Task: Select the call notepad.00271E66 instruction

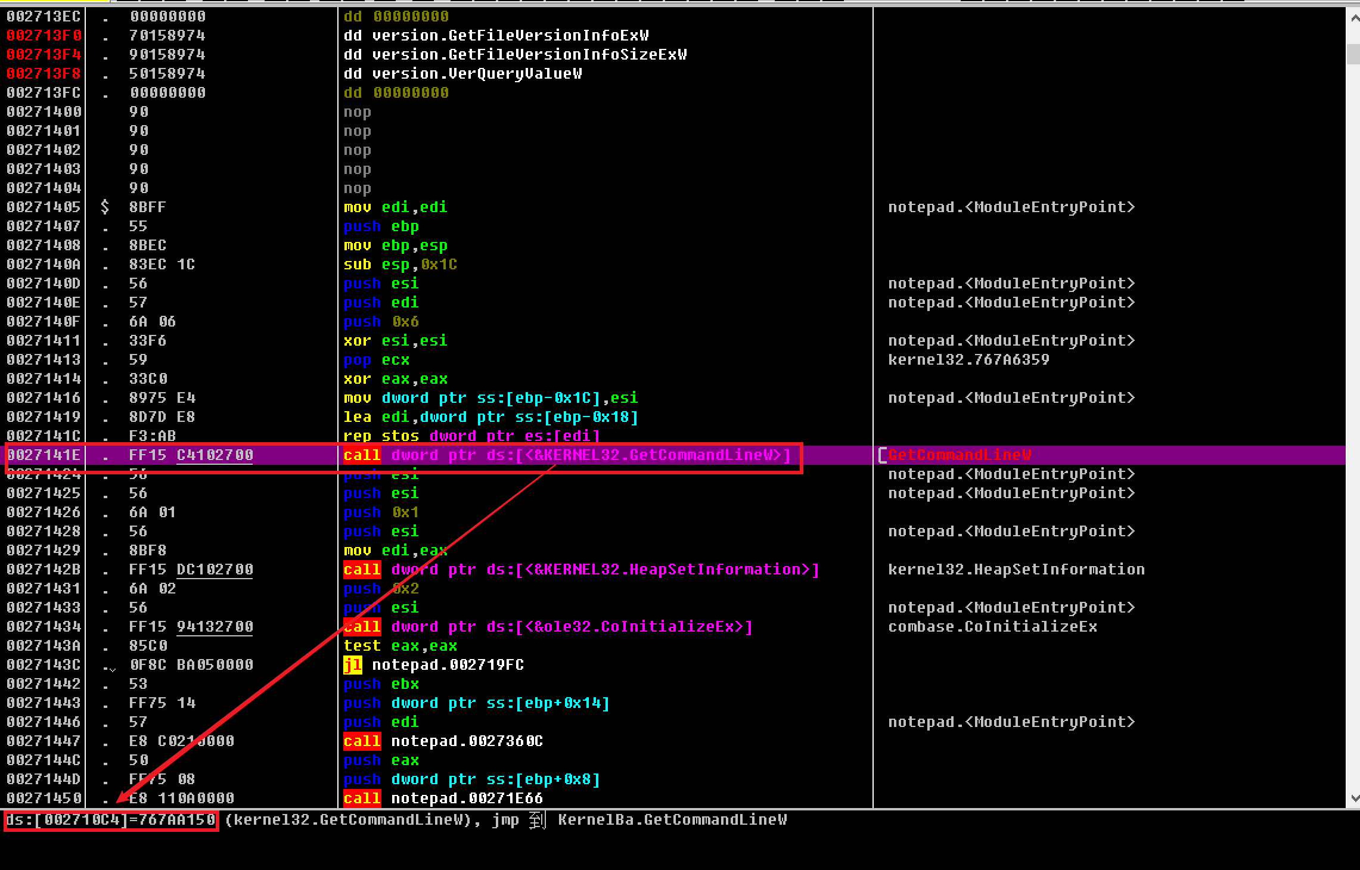Action: coord(443,798)
